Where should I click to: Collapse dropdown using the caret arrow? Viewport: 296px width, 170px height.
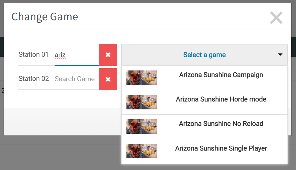280,55
